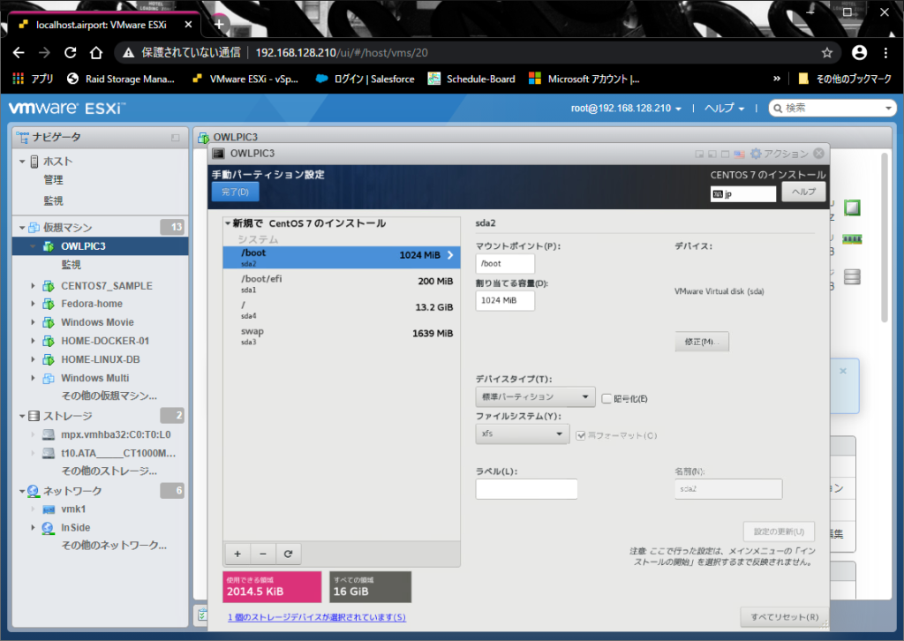This screenshot has height=641, width=904.
Task: Open その他の仮想マシン list
Action: (109, 396)
